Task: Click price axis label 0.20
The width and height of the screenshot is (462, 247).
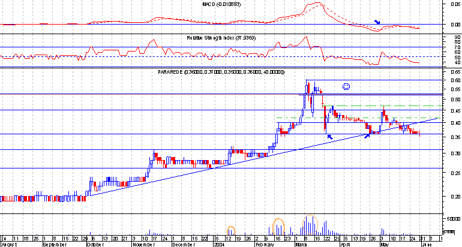Action: [x=455, y=197]
